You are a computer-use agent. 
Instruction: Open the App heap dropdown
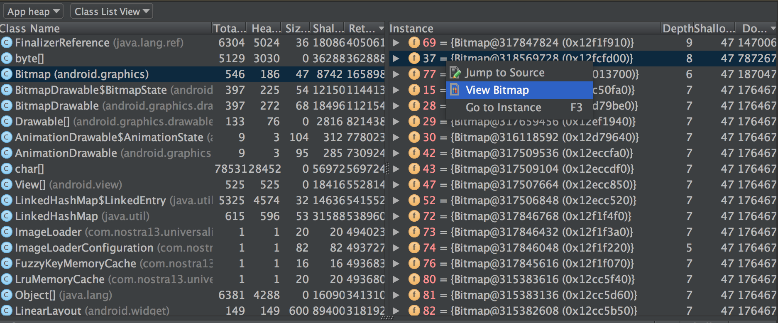click(33, 11)
